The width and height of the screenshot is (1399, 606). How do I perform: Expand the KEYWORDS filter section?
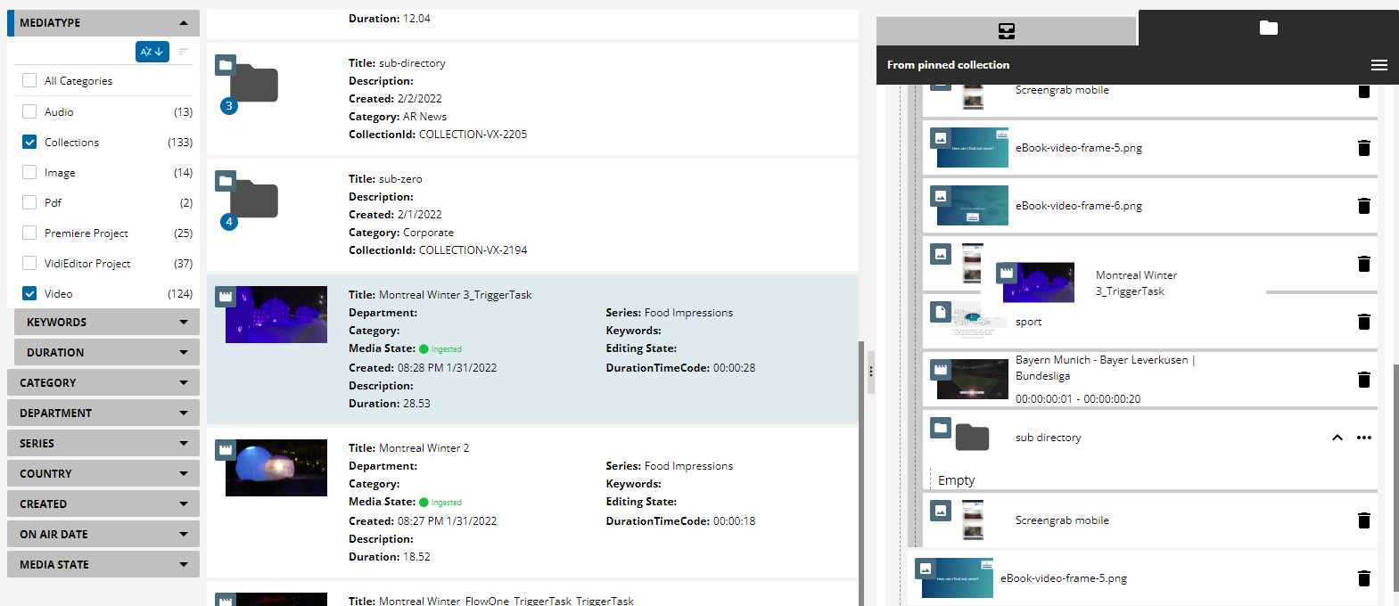(x=106, y=323)
